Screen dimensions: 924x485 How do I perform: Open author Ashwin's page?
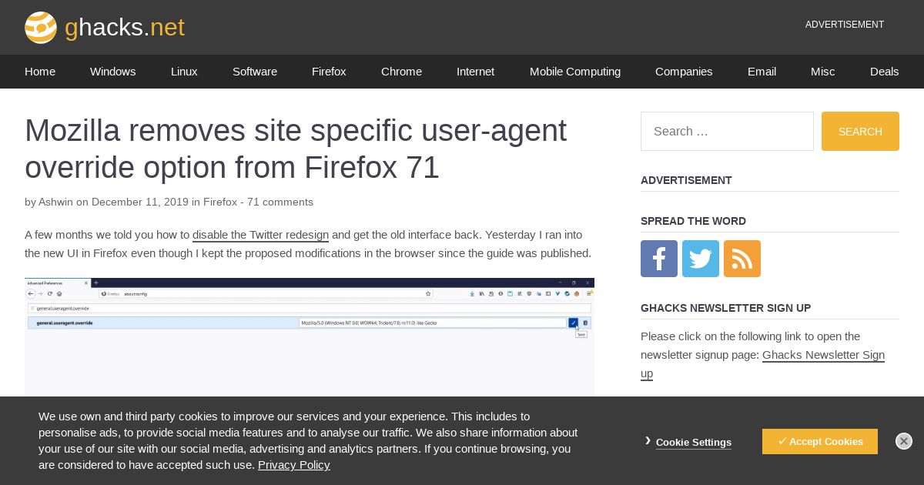click(55, 202)
